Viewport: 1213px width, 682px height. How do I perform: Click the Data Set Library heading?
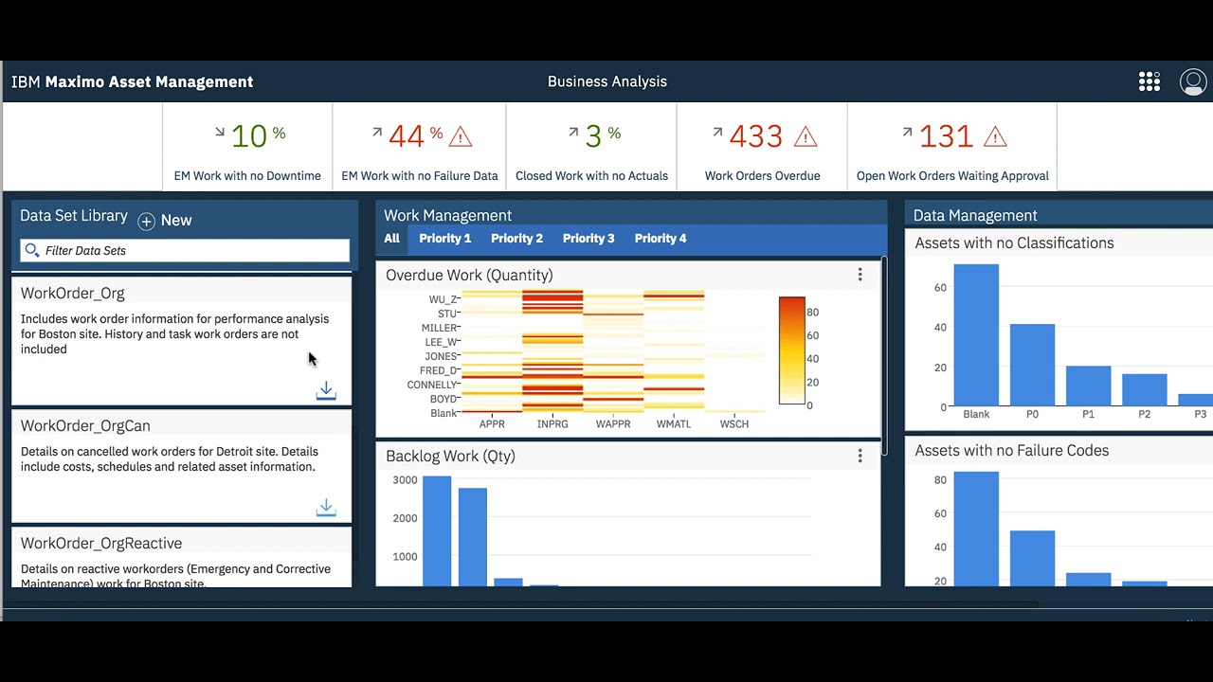(74, 216)
